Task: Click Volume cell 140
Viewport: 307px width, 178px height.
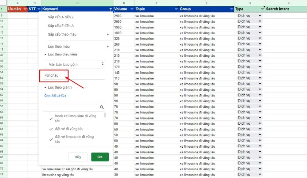Action: [124, 73]
